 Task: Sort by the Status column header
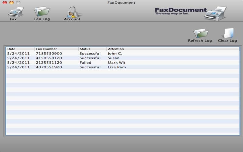(93, 49)
